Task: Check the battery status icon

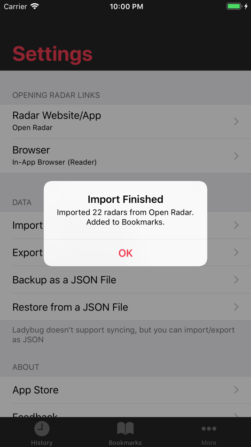Action: [x=234, y=6]
